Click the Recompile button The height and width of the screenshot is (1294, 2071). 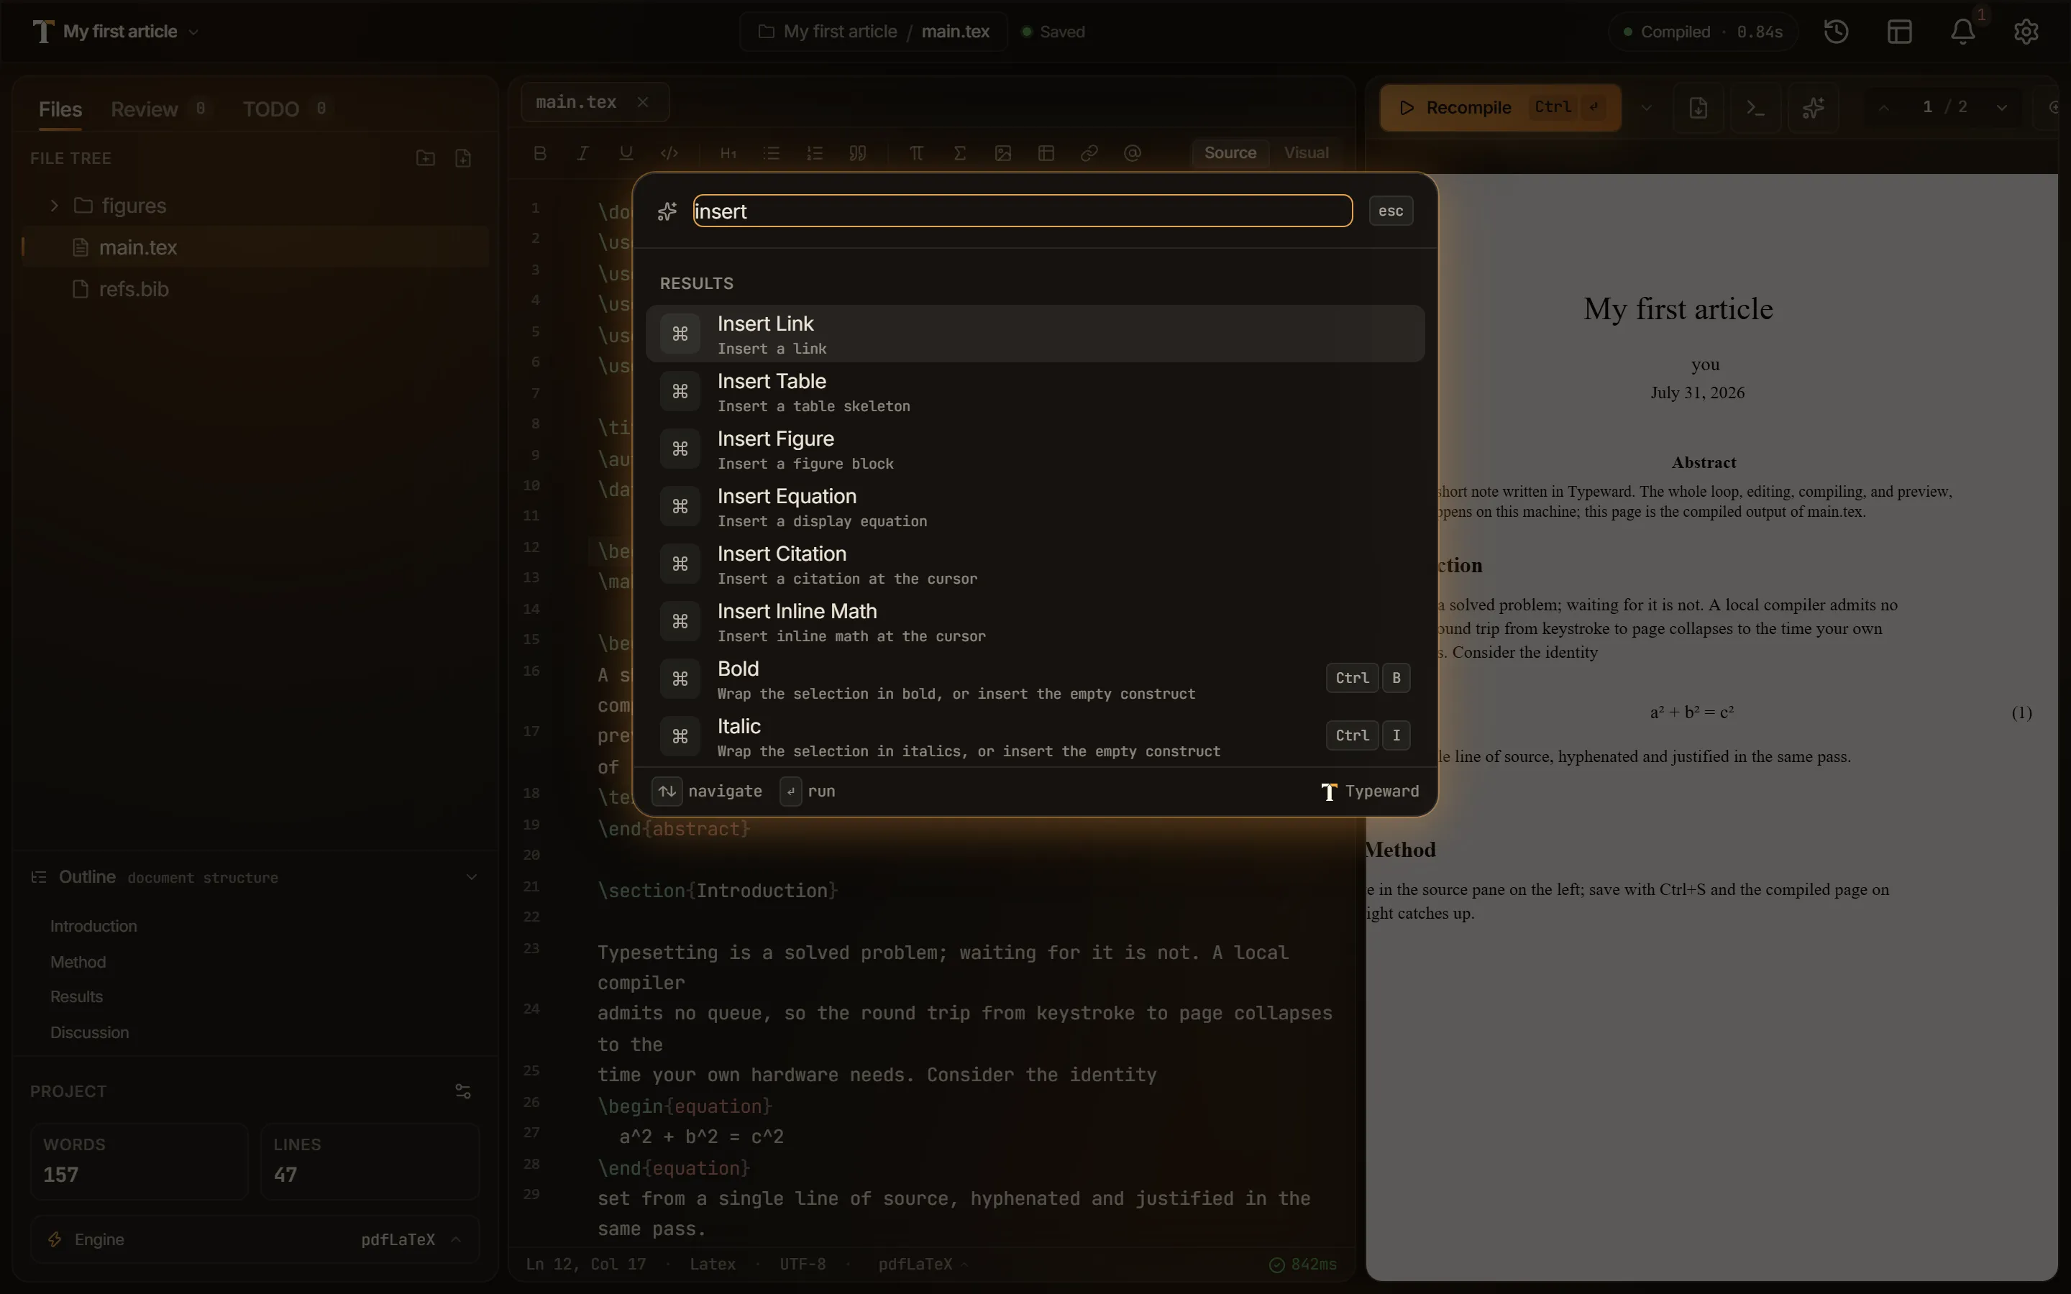tap(1500, 107)
